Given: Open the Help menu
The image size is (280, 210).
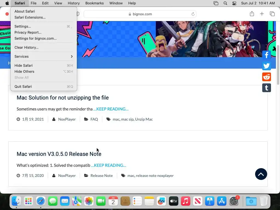Looking at the screenshot, I should (132, 3).
